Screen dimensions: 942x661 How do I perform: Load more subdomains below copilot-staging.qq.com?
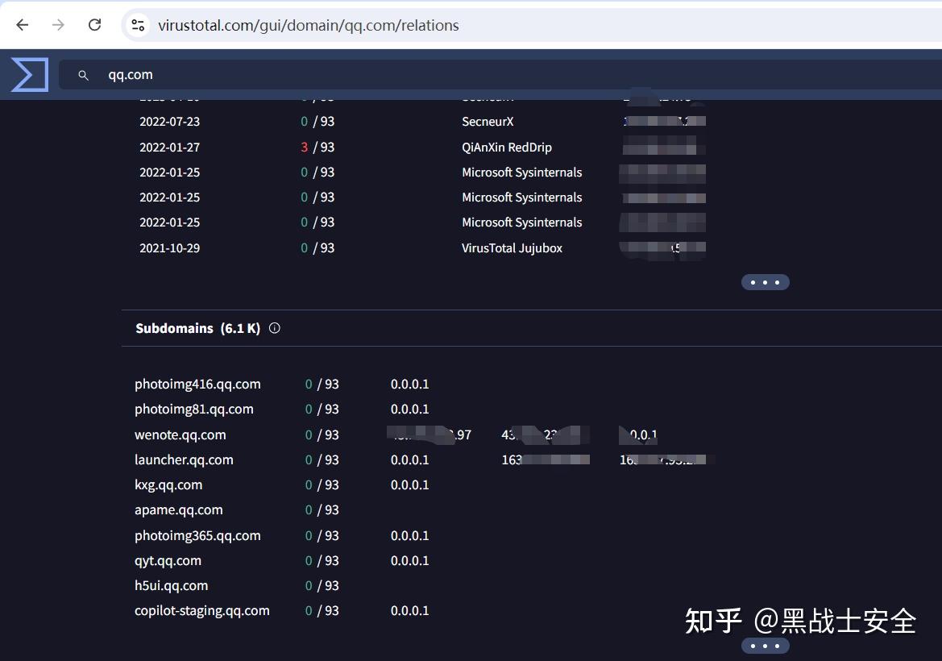pos(765,646)
